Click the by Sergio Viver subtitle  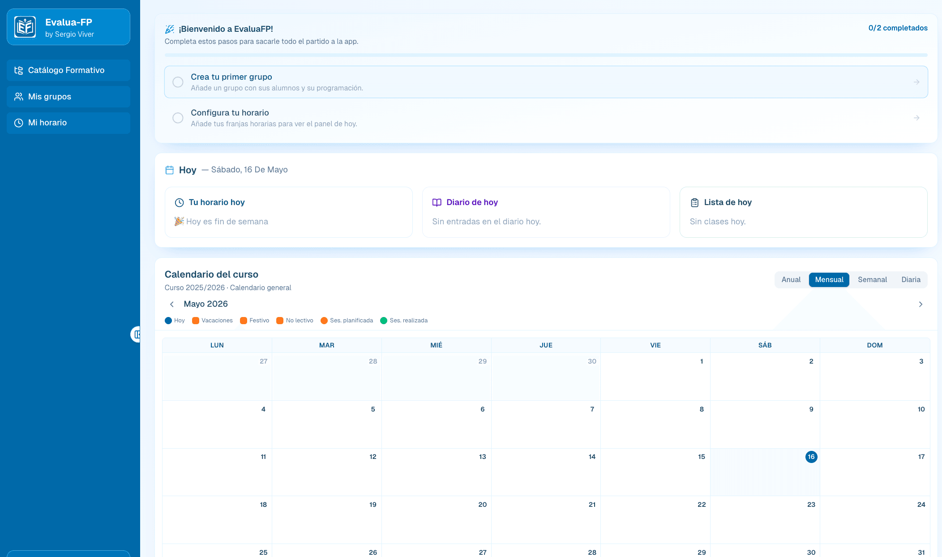click(x=69, y=34)
